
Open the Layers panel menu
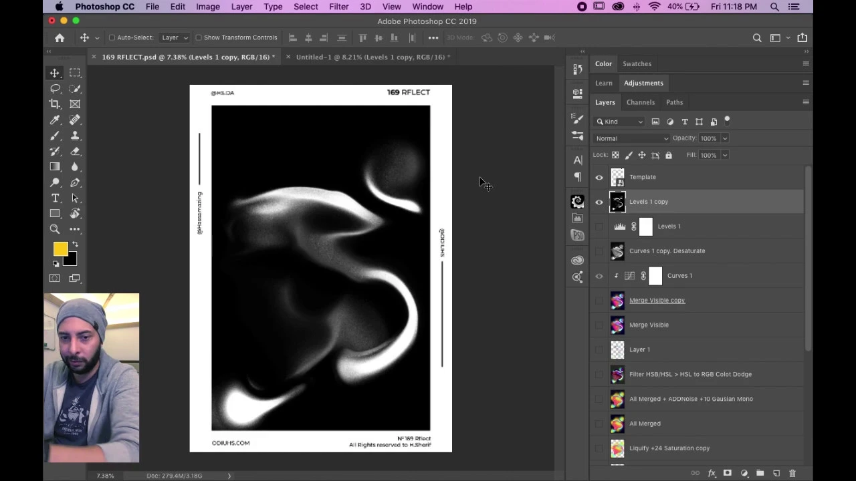pyautogui.click(x=805, y=102)
